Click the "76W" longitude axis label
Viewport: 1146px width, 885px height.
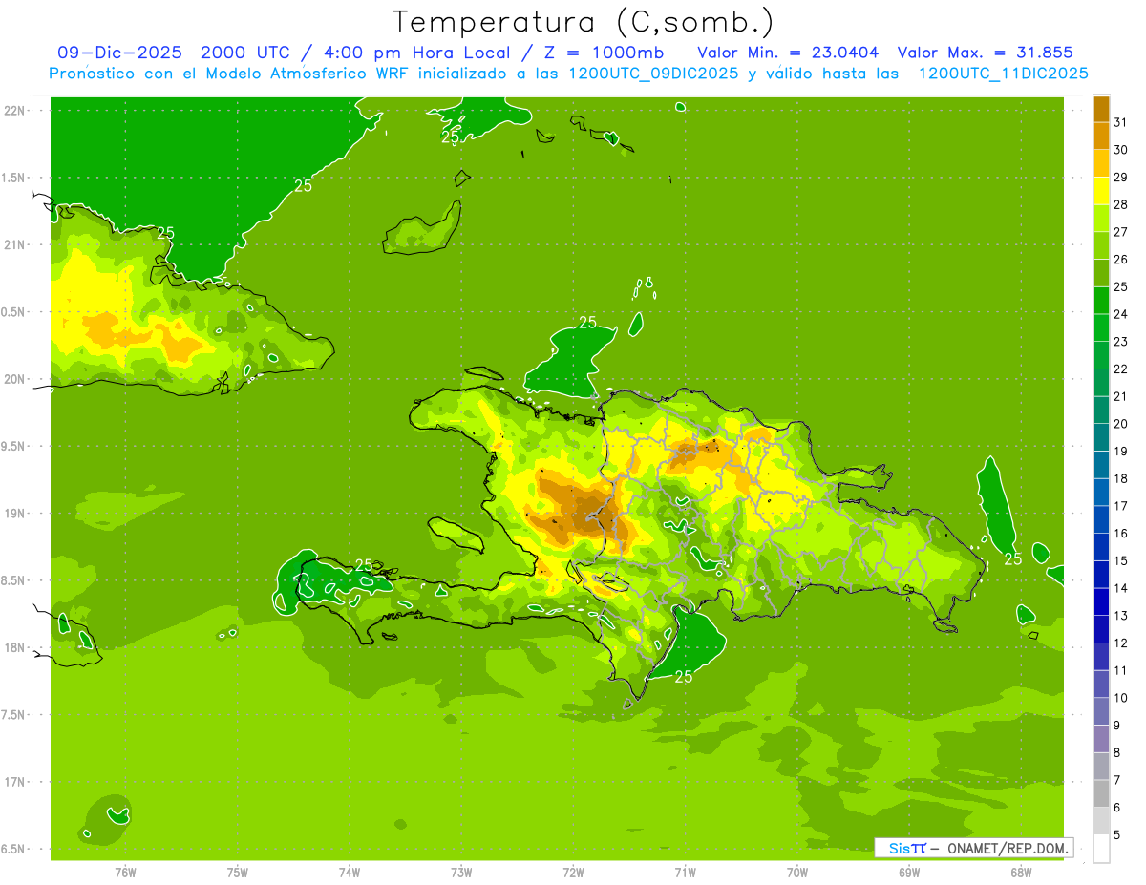pos(125,872)
